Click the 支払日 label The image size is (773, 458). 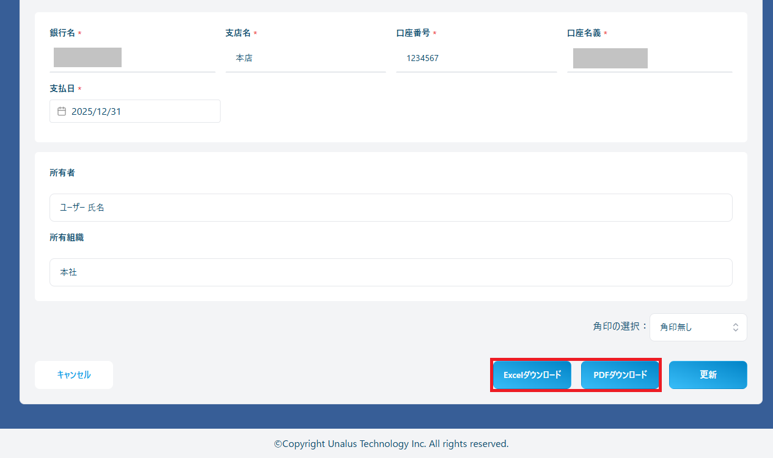pyautogui.click(x=62, y=89)
